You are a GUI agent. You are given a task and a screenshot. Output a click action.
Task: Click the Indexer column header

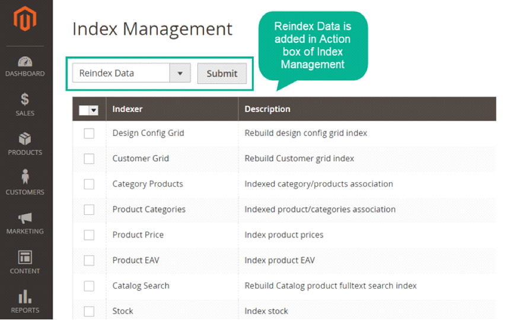(x=127, y=109)
